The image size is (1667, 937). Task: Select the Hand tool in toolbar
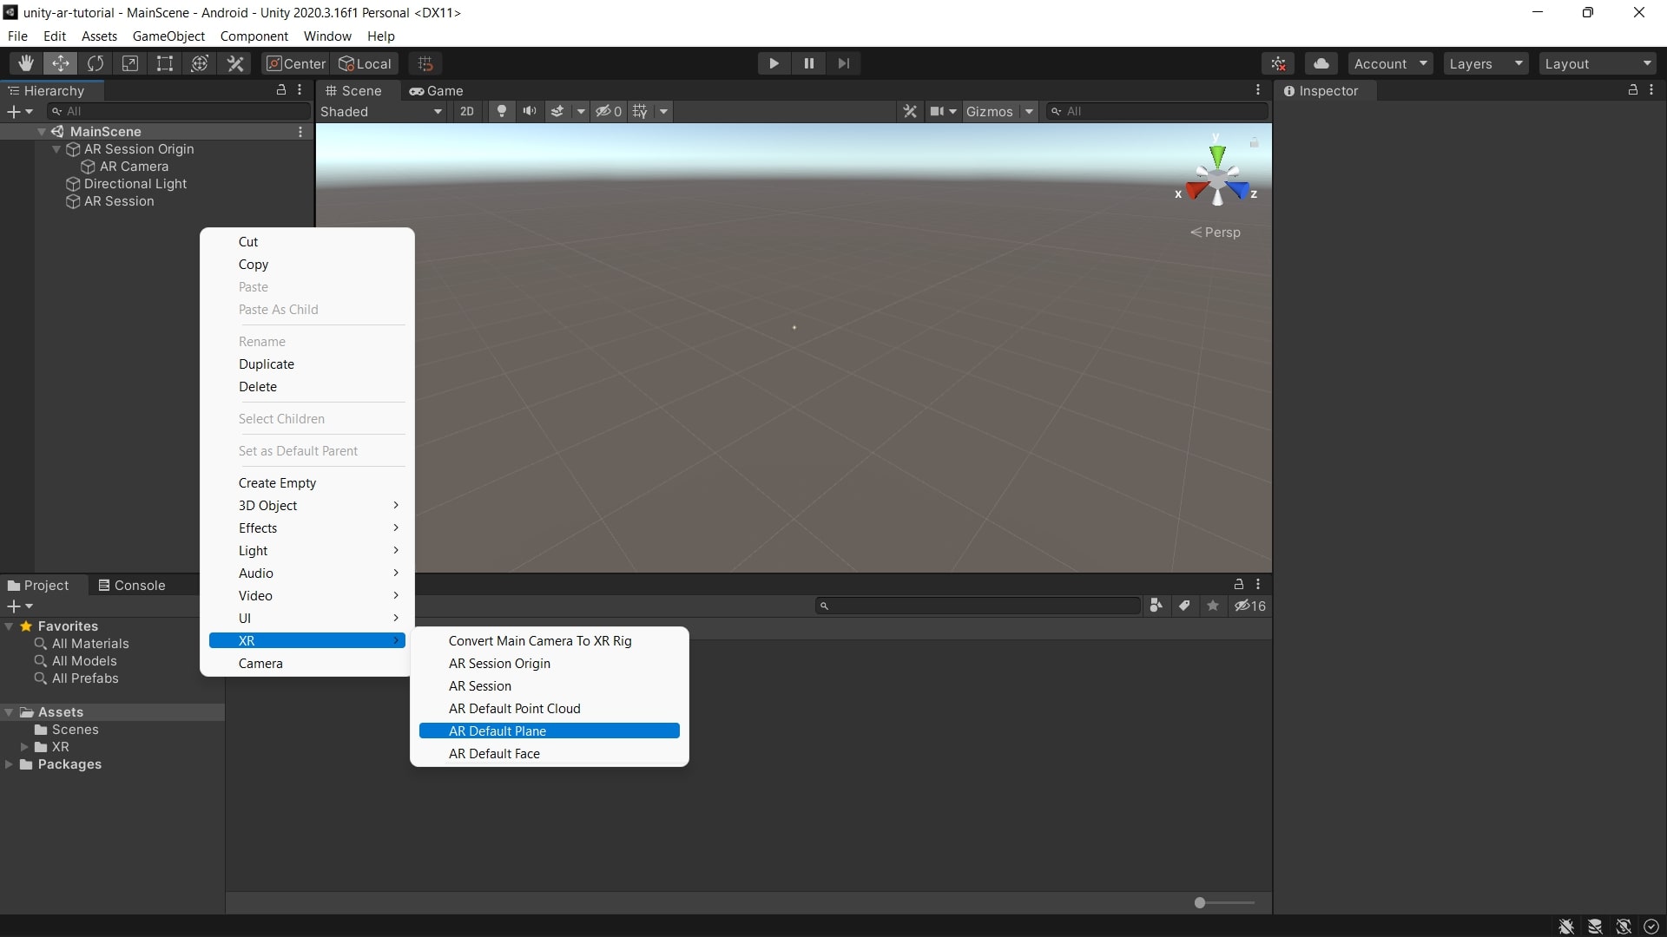point(26,63)
